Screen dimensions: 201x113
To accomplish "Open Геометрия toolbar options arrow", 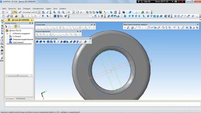I will [x=92, y=24].
